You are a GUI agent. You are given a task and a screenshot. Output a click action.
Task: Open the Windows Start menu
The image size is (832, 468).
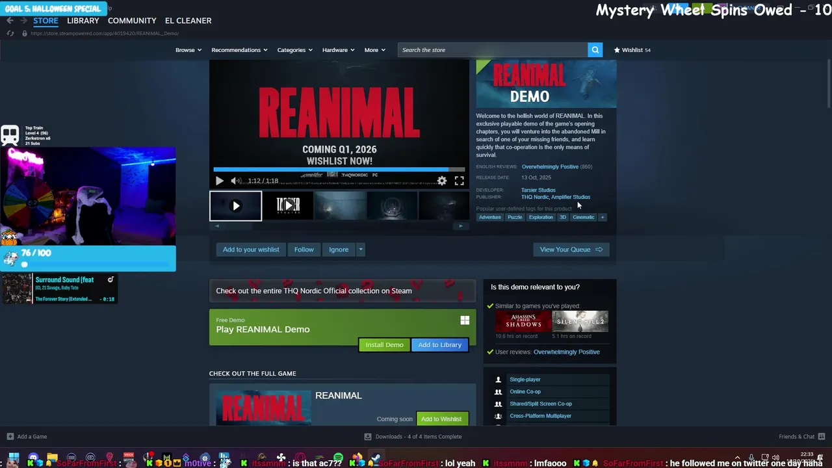[x=14, y=458]
